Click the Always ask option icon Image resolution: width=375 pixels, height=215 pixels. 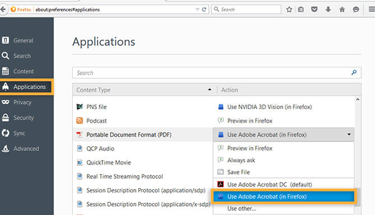point(221,160)
